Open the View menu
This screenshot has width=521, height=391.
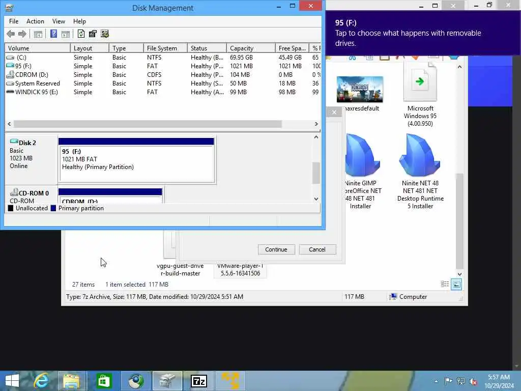(59, 21)
